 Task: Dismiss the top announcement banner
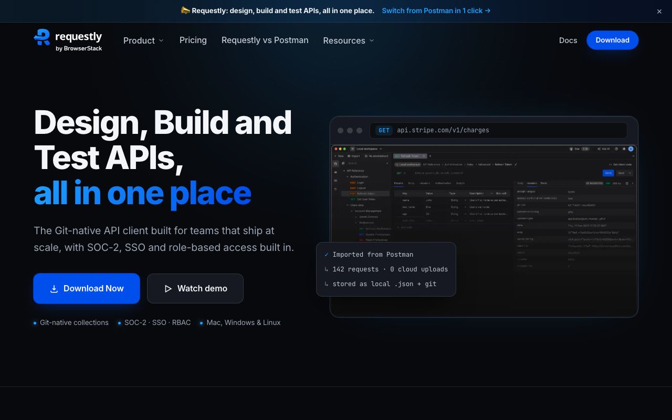(x=659, y=11)
